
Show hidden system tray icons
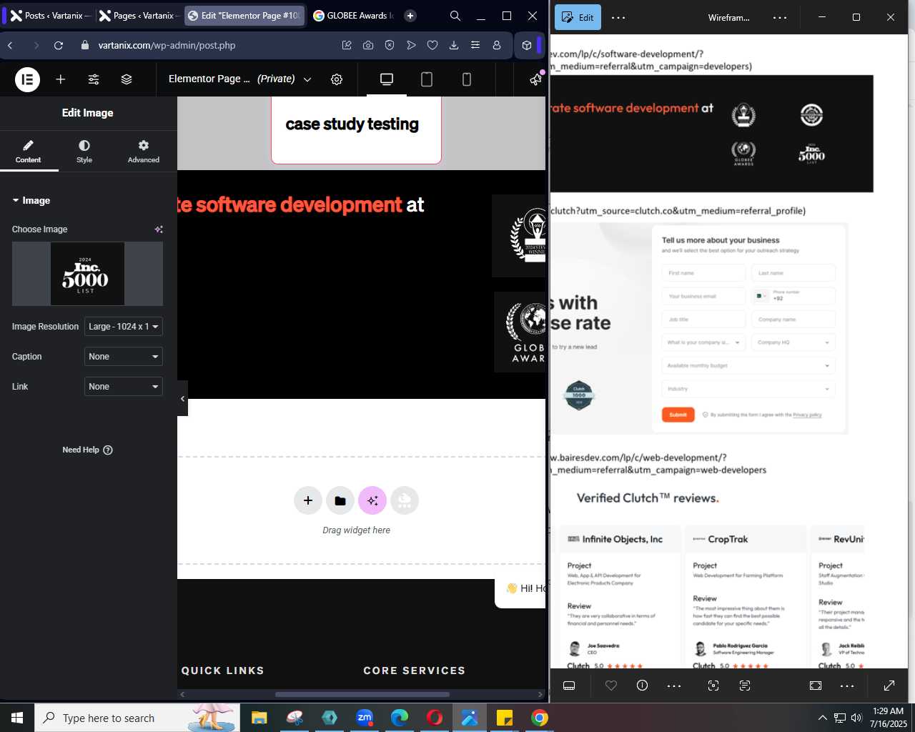823,718
